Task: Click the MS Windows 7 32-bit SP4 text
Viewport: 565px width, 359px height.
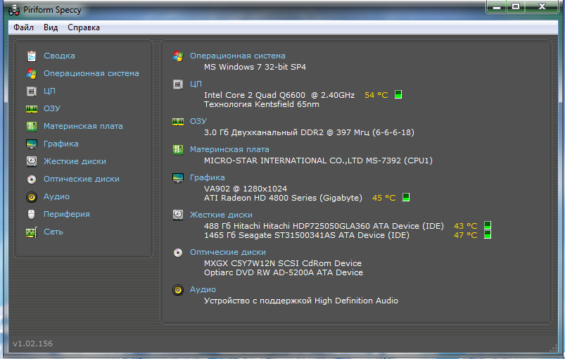Action: click(x=255, y=68)
